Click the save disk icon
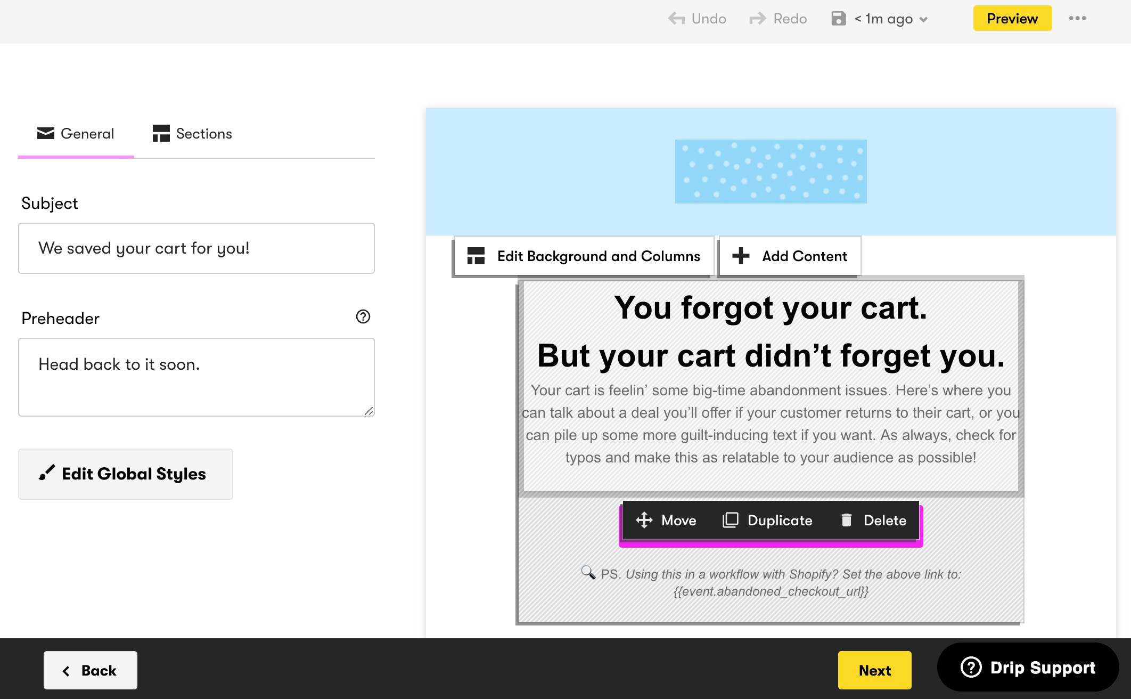 click(838, 19)
